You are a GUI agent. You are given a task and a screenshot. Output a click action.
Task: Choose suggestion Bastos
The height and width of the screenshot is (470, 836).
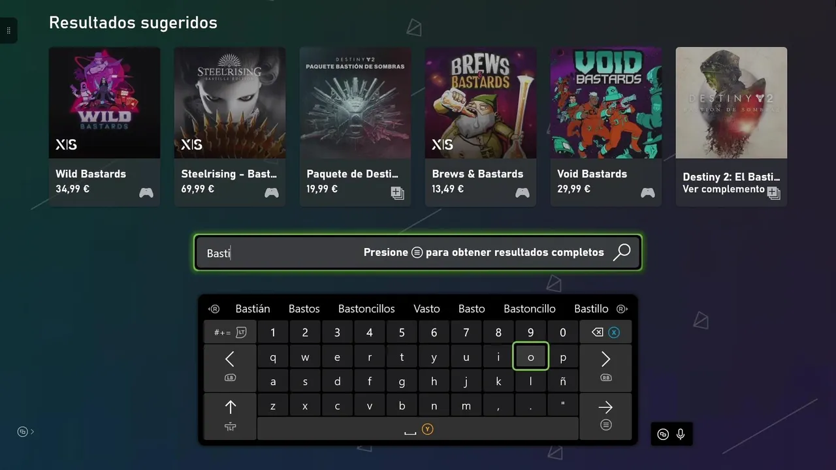click(304, 309)
